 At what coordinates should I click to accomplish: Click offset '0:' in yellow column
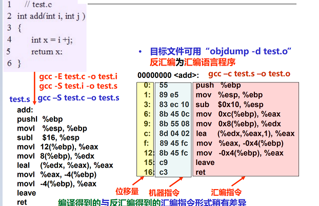147,85
